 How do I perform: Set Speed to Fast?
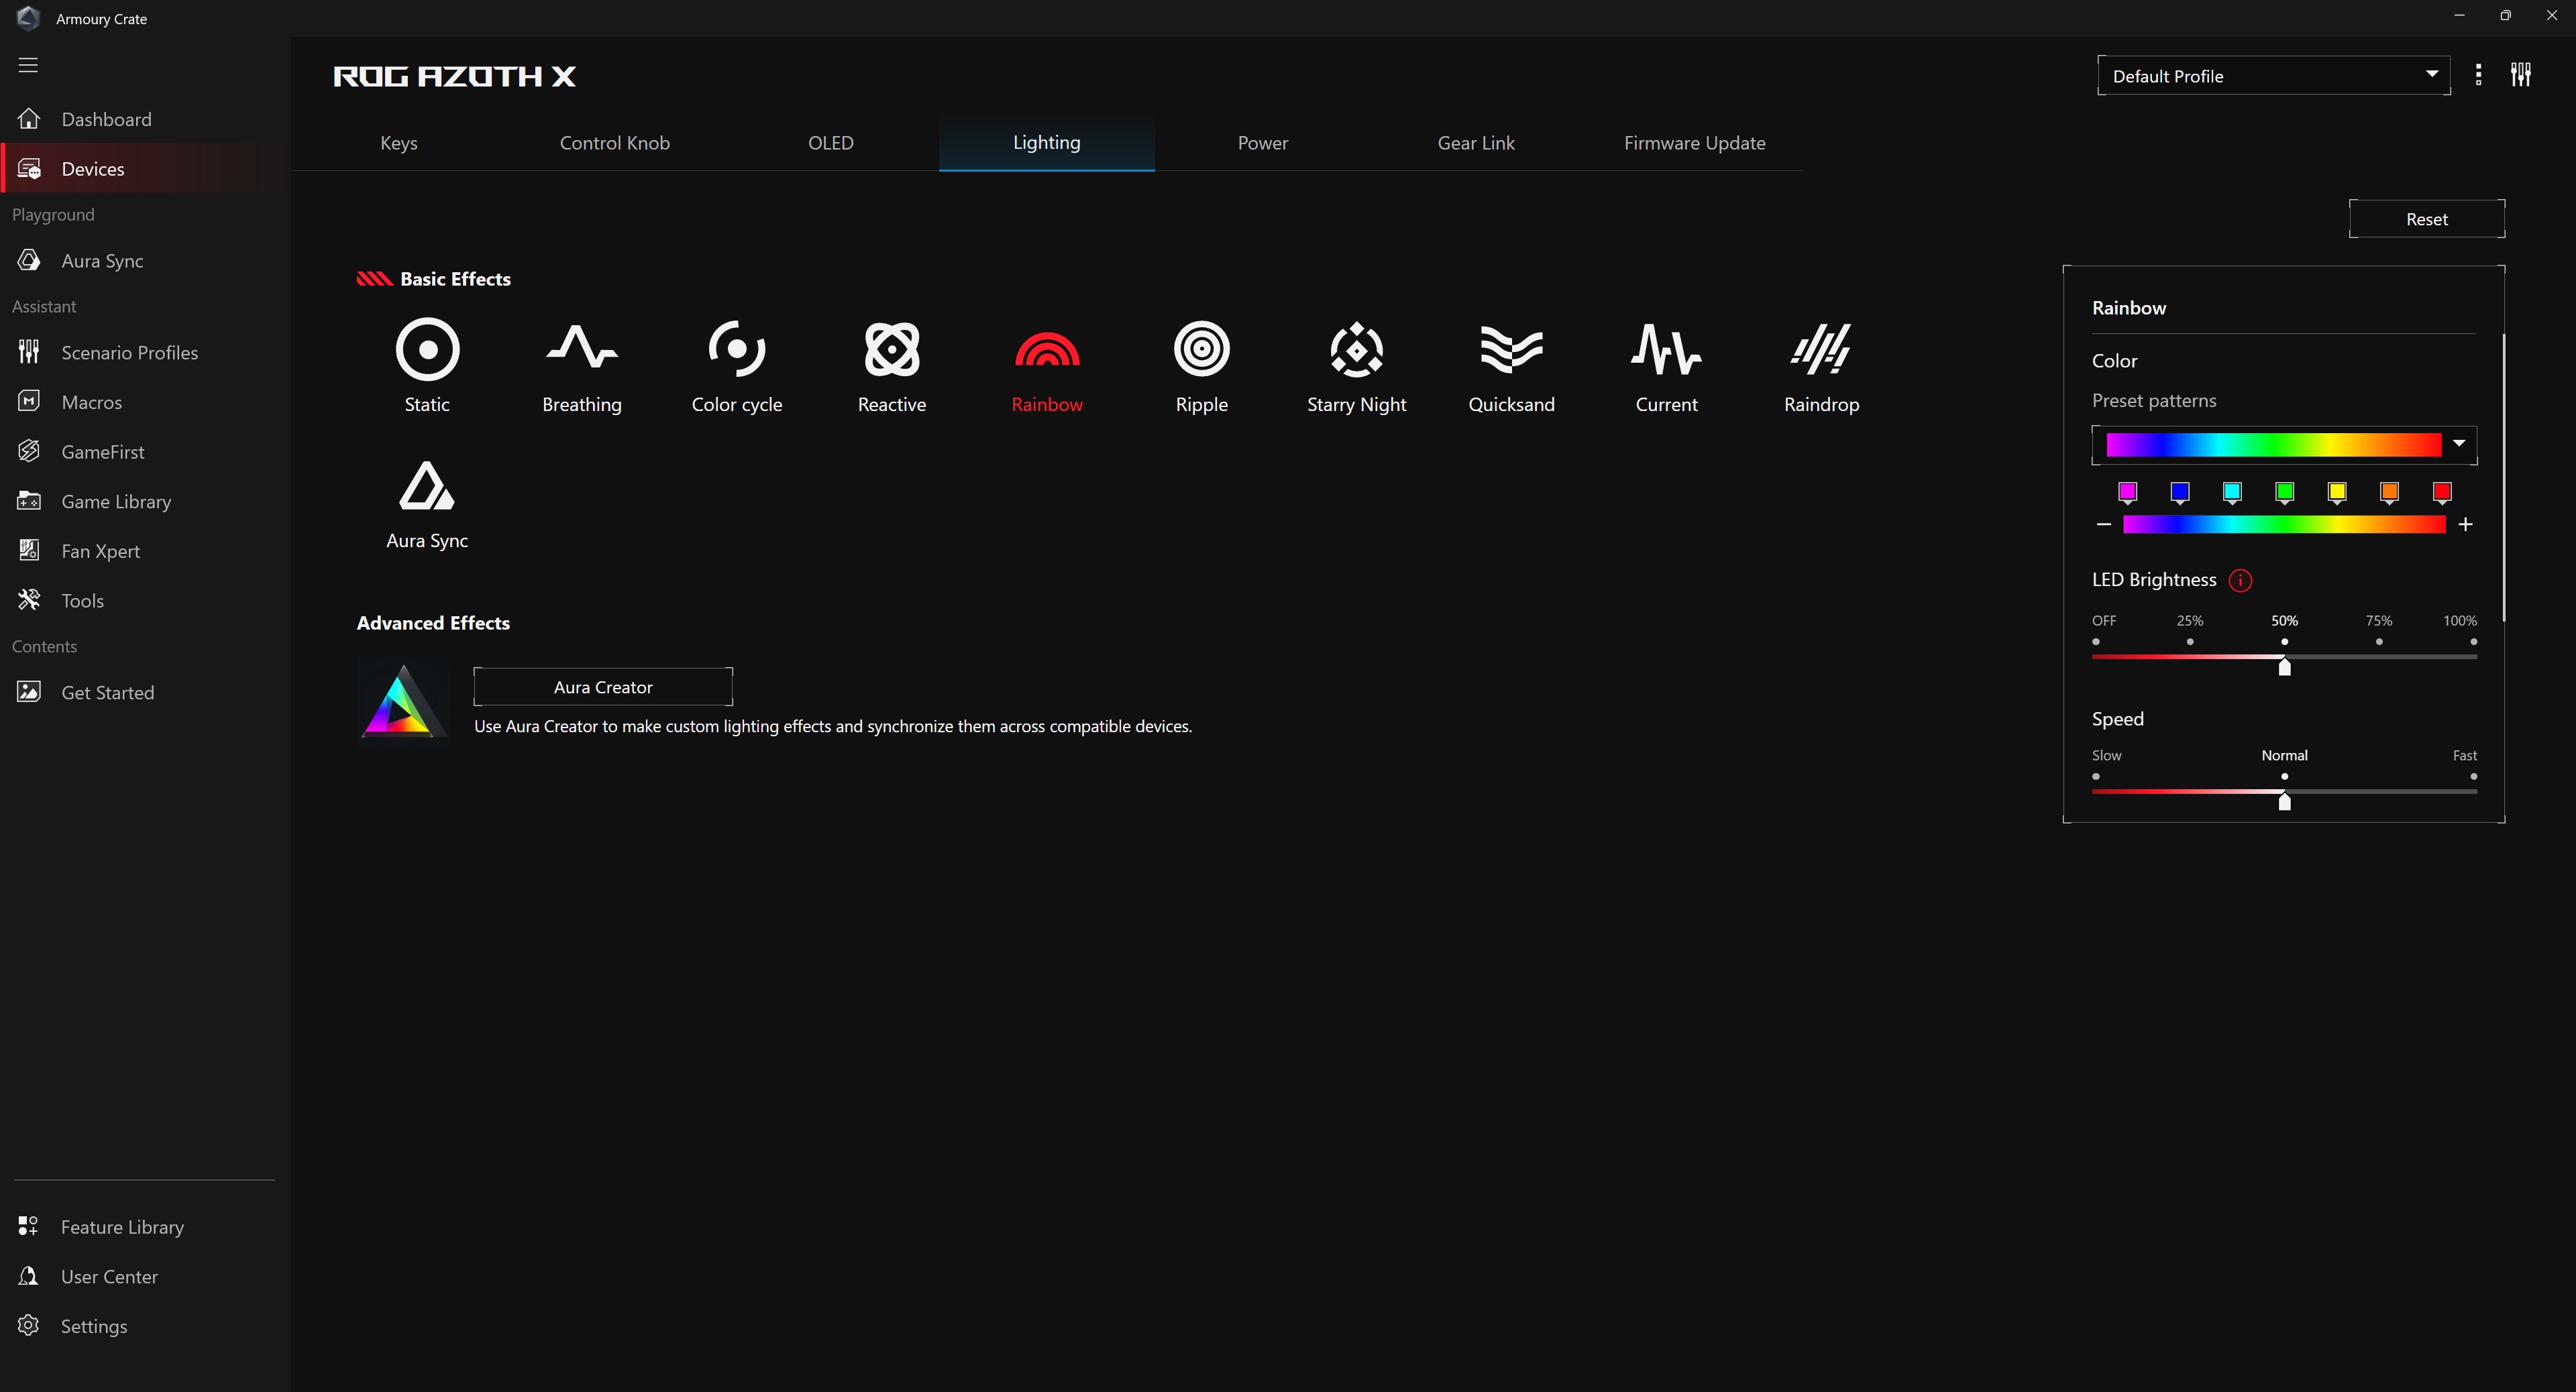(x=2474, y=777)
